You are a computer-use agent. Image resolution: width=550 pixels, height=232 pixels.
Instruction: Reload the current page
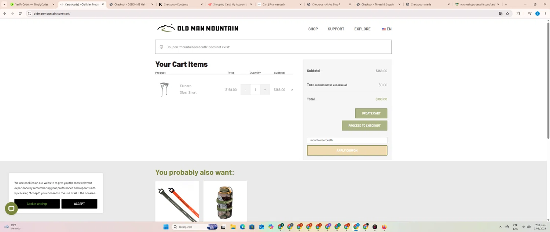(x=20, y=14)
